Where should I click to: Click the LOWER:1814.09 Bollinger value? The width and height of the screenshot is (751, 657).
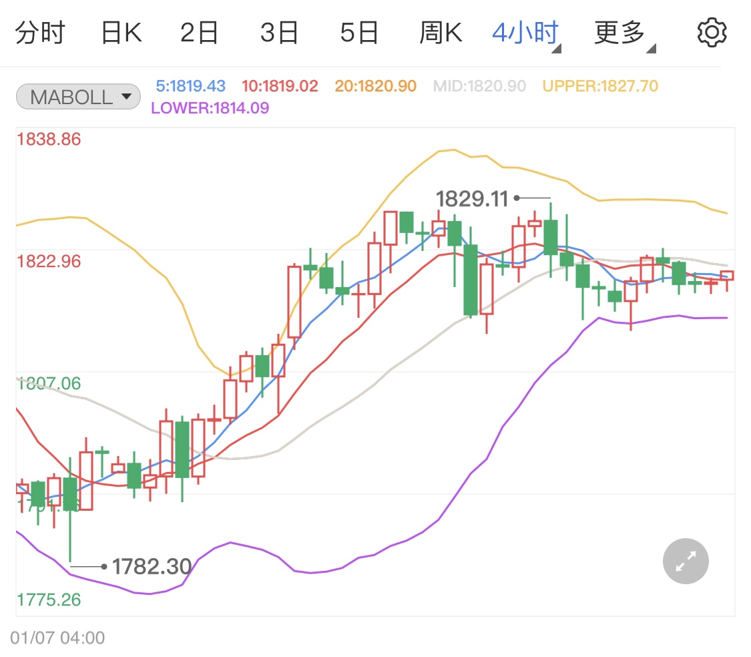click(x=210, y=108)
